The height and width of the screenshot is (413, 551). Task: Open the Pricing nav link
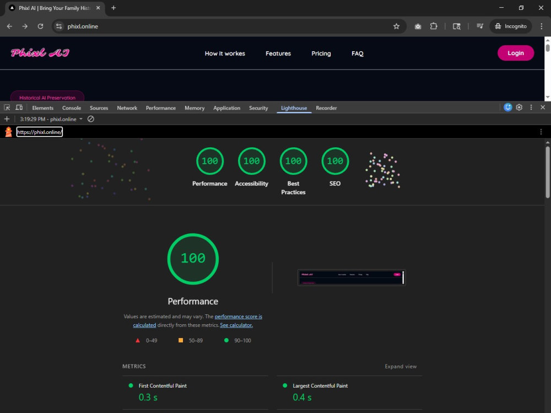[x=321, y=53]
